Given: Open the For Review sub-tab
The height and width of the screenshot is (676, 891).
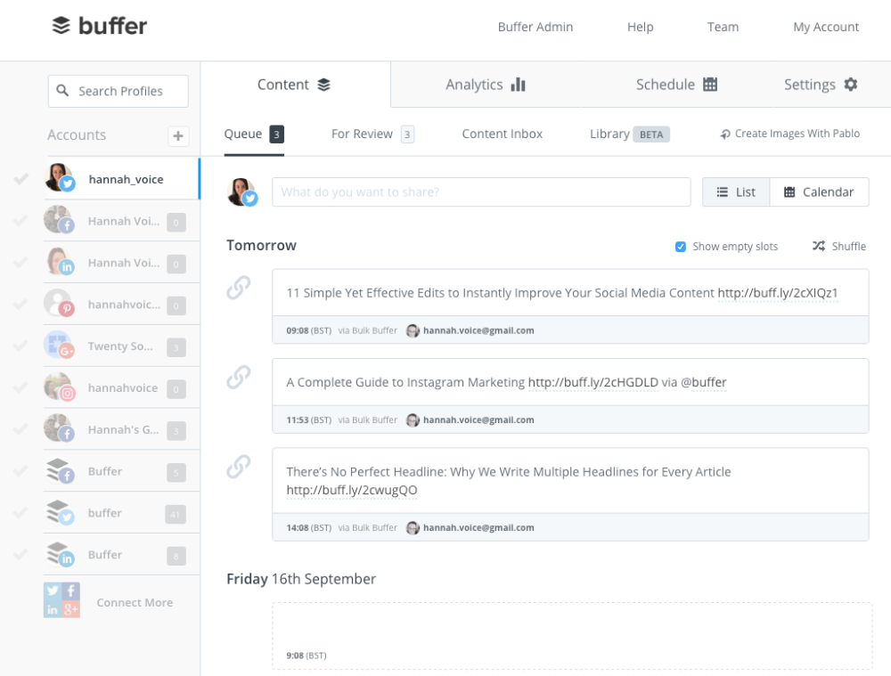Looking at the screenshot, I should [372, 134].
